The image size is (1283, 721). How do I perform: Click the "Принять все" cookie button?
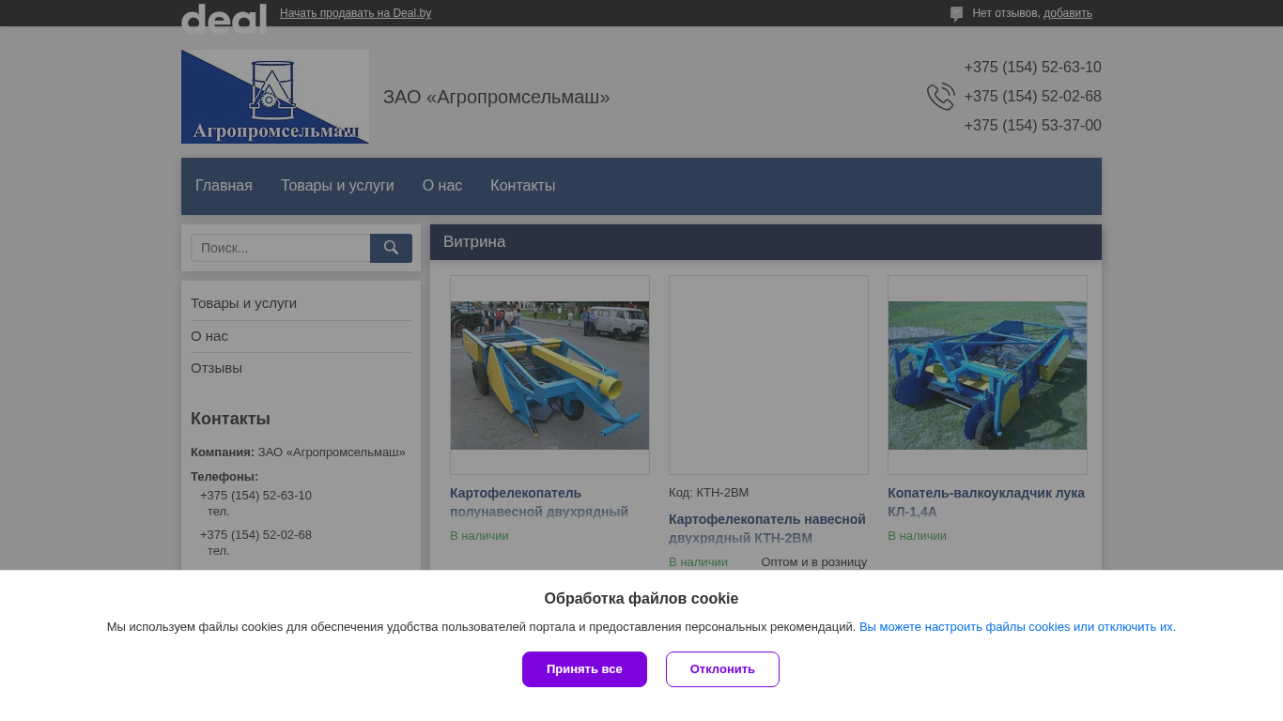584,669
